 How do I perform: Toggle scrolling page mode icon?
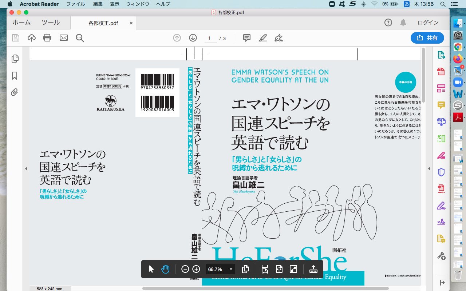click(x=265, y=269)
